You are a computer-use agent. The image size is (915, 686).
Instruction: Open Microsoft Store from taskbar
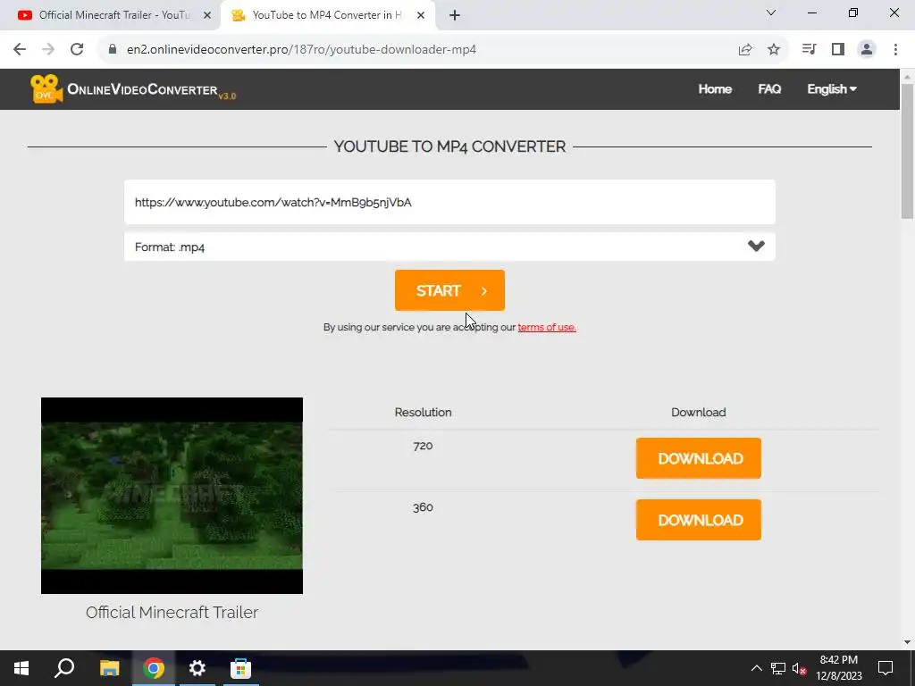(240, 668)
